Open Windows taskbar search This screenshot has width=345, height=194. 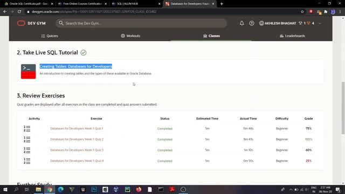pos(16,189)
